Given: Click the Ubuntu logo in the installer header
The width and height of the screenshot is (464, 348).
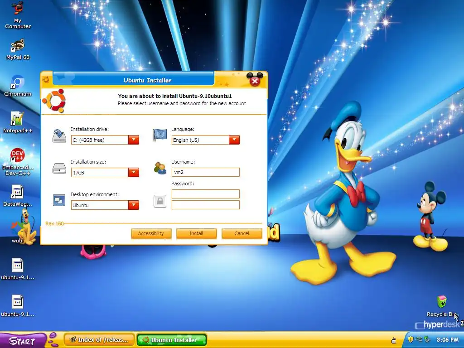Looking at the screenshot, I should point(54,101).
